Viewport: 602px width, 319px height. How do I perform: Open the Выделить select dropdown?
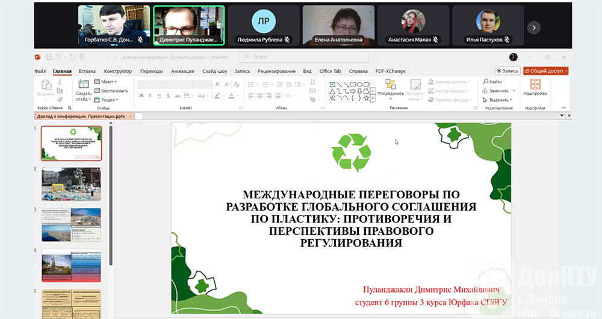pyautogui.click(x=498, y=100)
